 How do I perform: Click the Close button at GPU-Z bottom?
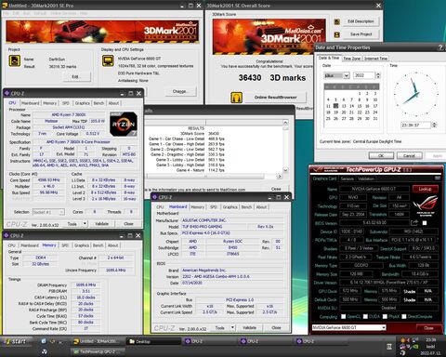428,328
